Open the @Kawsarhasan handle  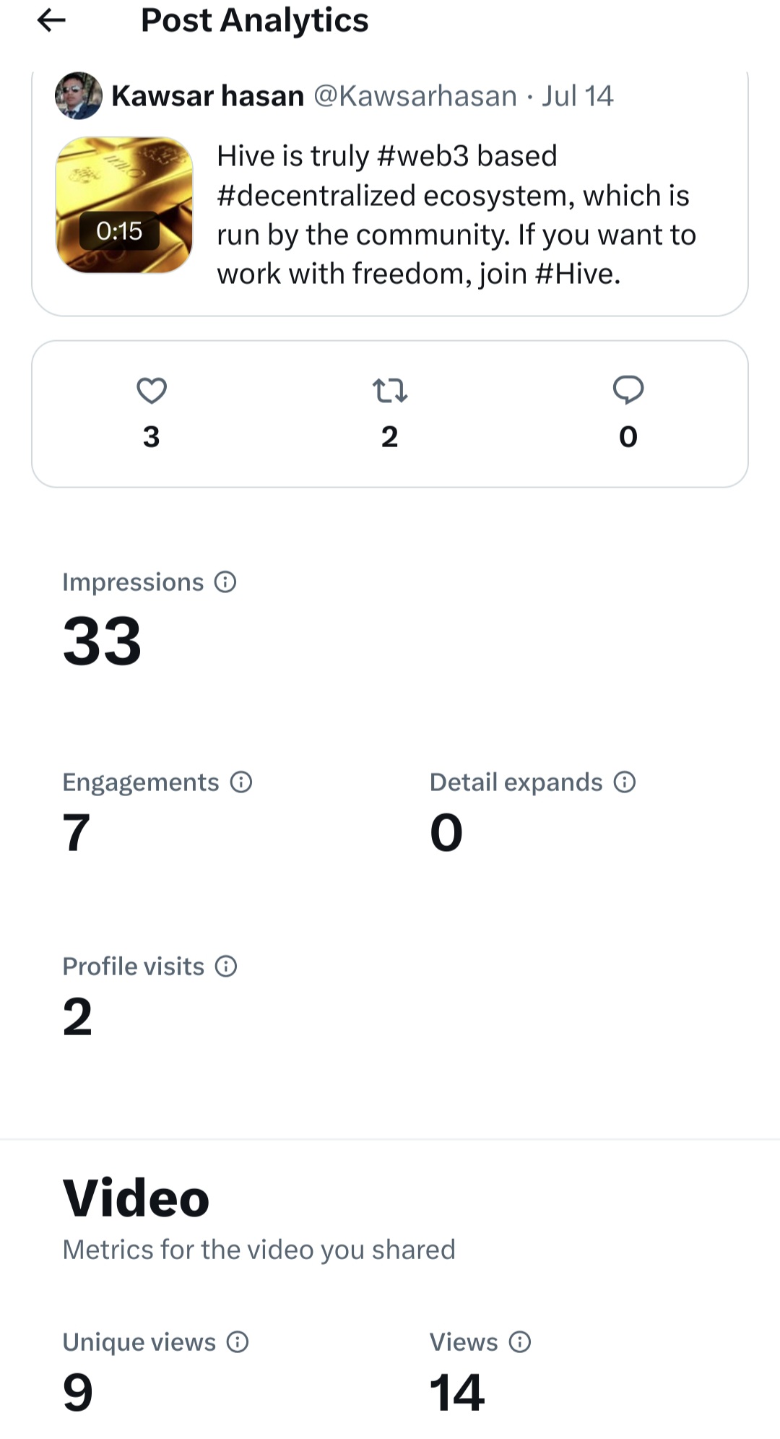coord(415,96)
